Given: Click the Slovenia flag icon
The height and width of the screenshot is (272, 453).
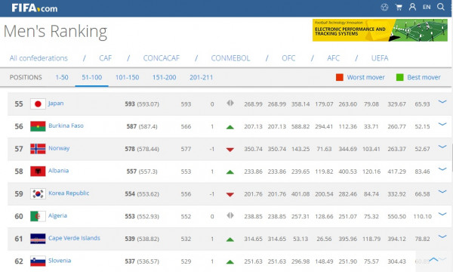Looking at the screenshot, I should 38,261.
